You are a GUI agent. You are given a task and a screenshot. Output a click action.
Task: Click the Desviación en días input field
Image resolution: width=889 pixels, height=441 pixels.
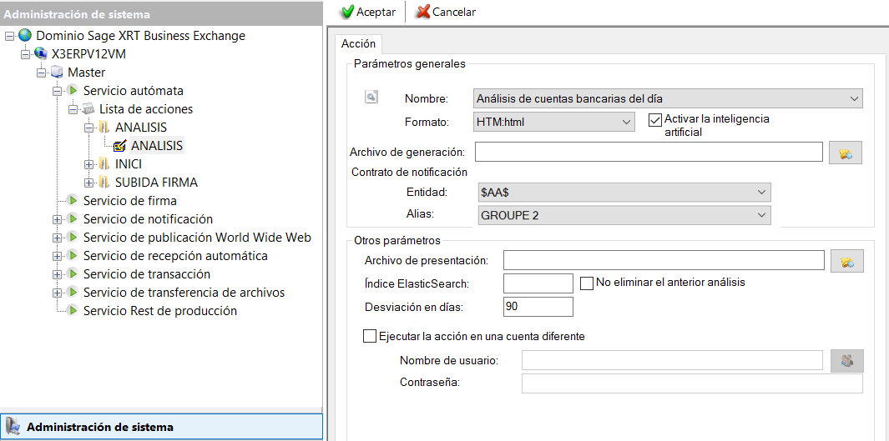coord(538,307)
